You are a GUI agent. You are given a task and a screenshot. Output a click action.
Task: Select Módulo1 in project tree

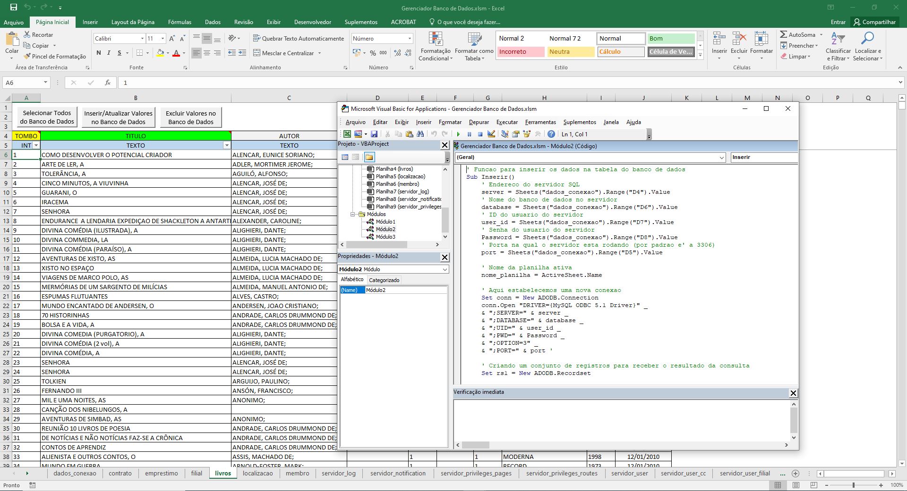click(x=385, y=222)
